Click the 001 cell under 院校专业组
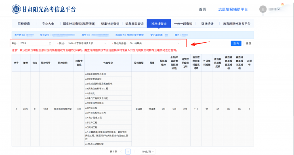294x155 pixels. point(79,109)
